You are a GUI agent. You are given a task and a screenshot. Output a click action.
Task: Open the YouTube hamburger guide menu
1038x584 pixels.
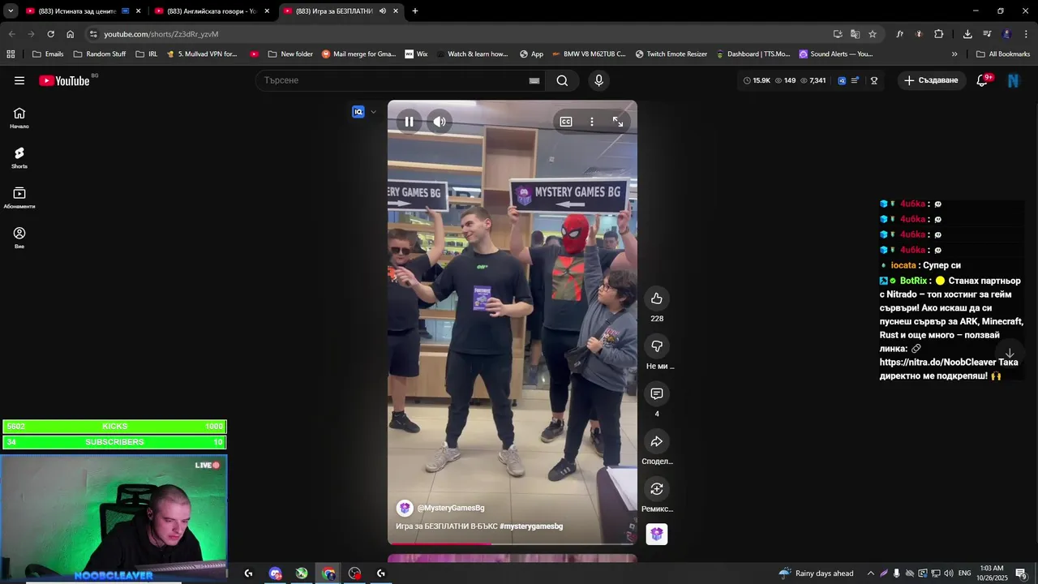tap(19, 80)
